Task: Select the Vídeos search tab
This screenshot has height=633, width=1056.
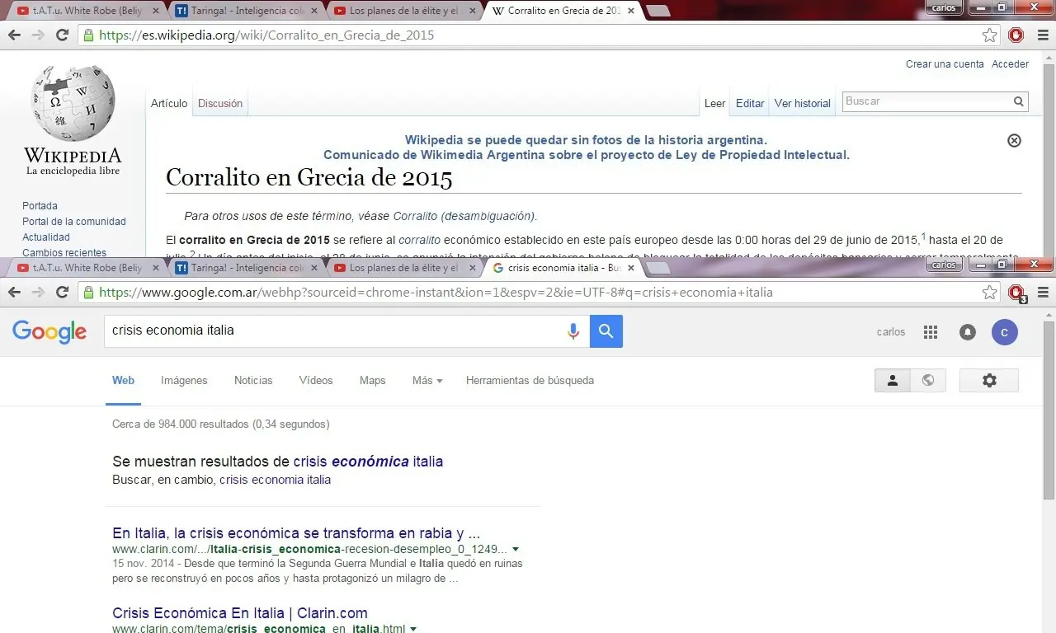Action: click(x=316, y=380)
